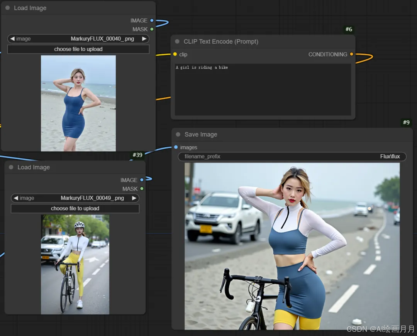
Task: Select previous image before MarkuryFLUX_00040_.png
Action: coord(12,39)
